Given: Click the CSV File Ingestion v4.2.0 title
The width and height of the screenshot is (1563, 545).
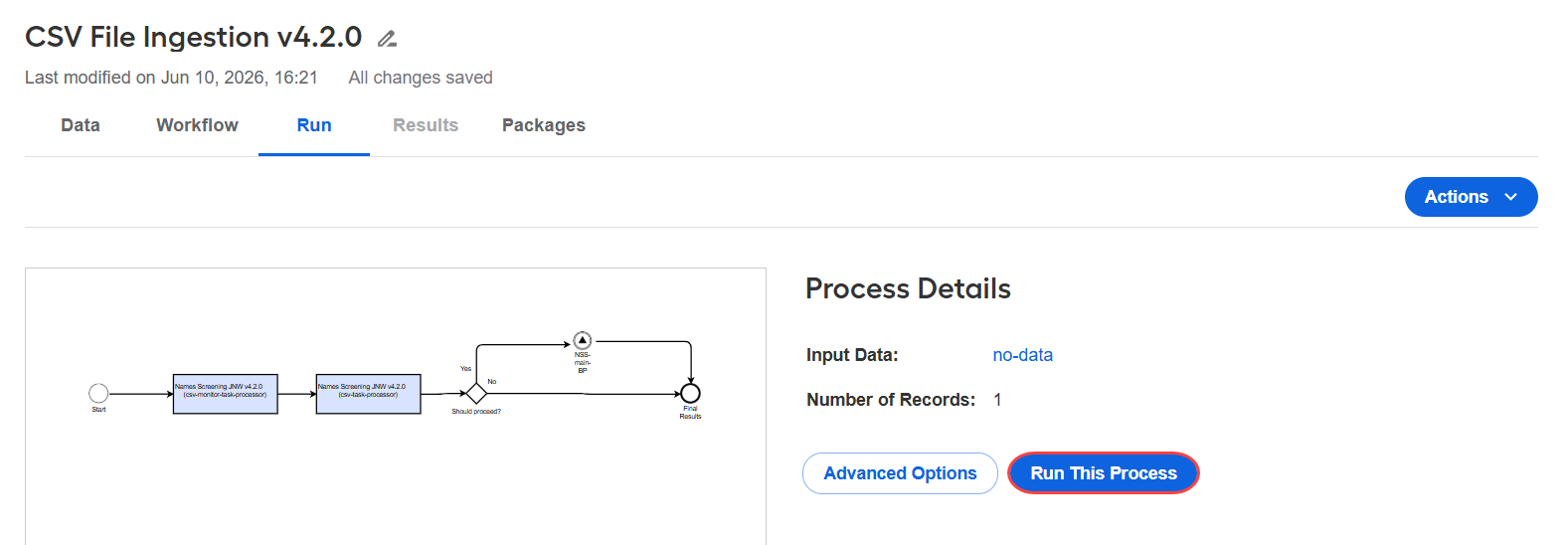Looking at the screenshot, I should pyautogui.click(x=193, y=37).
